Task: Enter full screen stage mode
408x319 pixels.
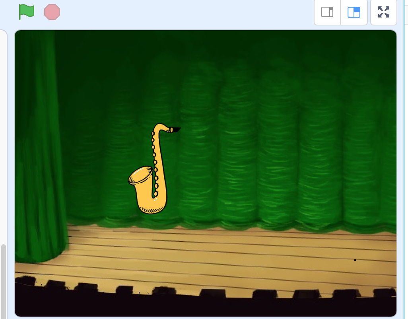Action: point(383,12)
